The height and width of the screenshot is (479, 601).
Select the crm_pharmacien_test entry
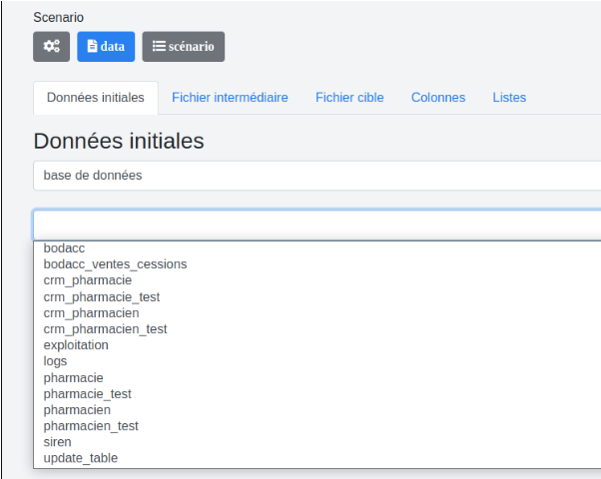tap(105, 329)
